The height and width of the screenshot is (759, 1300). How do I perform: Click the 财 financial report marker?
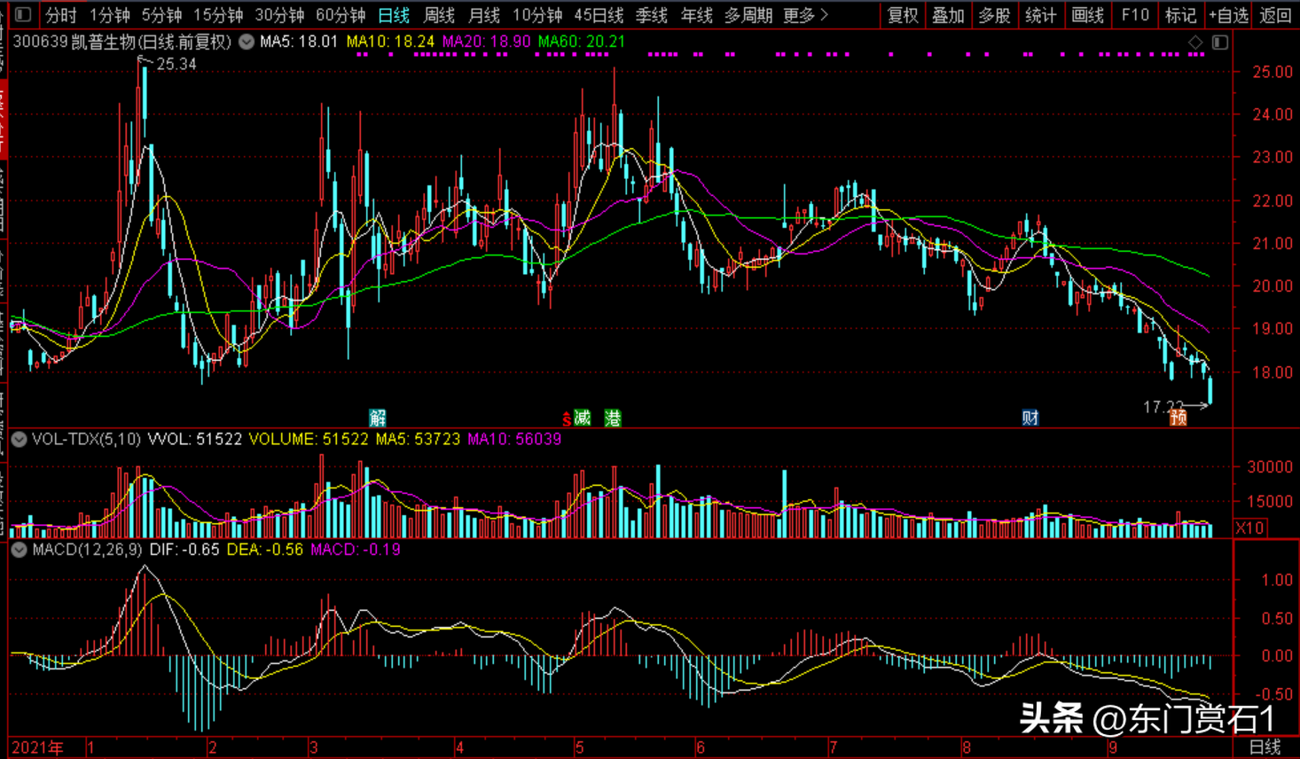(1030, 418)
